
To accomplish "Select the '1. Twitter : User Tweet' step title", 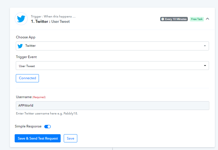I will pyautogui.click(x=50, y=21).
